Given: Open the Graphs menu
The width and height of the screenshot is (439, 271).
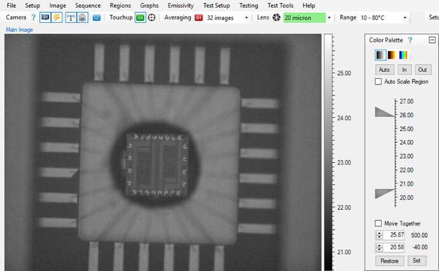Looking at the screenshot, I should pos(150,5).
